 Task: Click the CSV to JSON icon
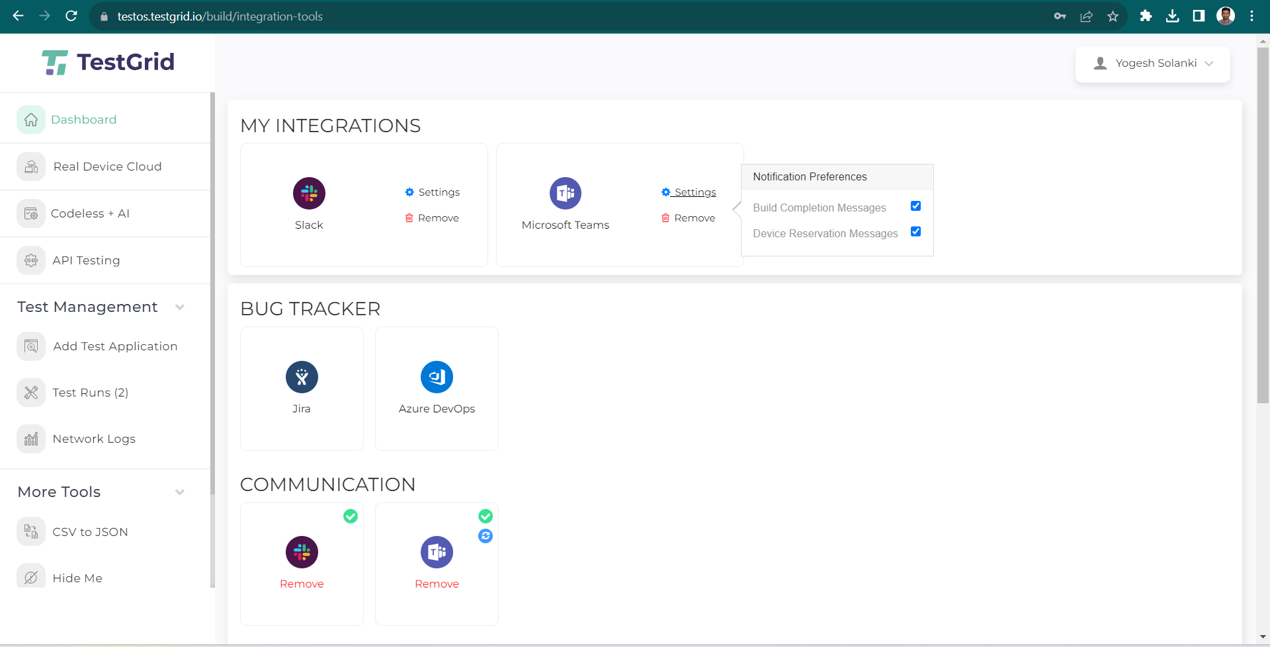tap(31, 531)
